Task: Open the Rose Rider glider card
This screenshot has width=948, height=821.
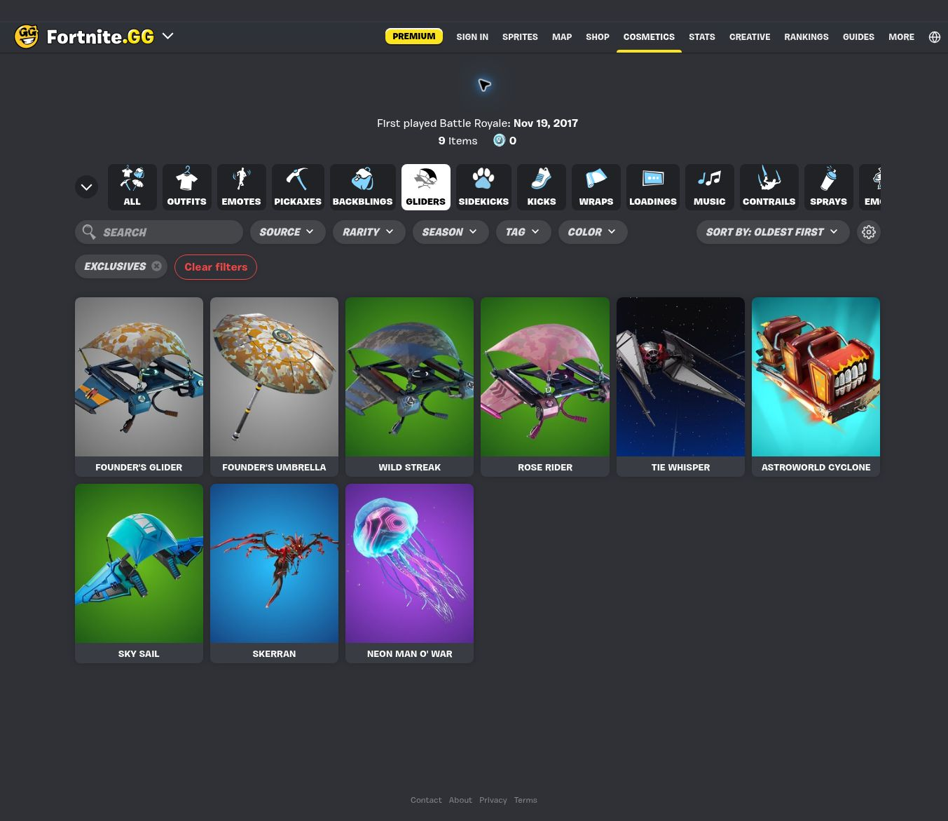Action: (545, 387)
